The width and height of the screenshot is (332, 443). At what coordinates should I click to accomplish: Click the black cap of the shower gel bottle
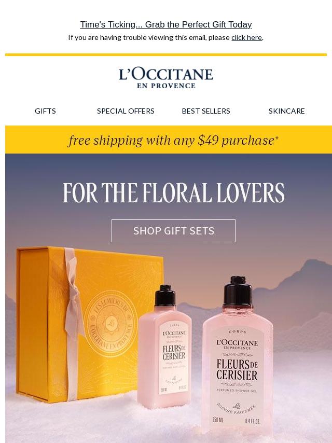pos(238,291)
